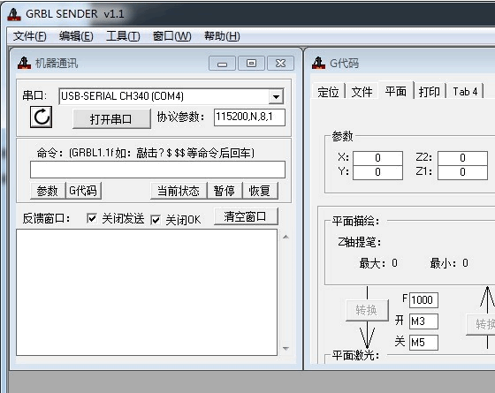Click the 当前状态 button

(x=179, y=191)
